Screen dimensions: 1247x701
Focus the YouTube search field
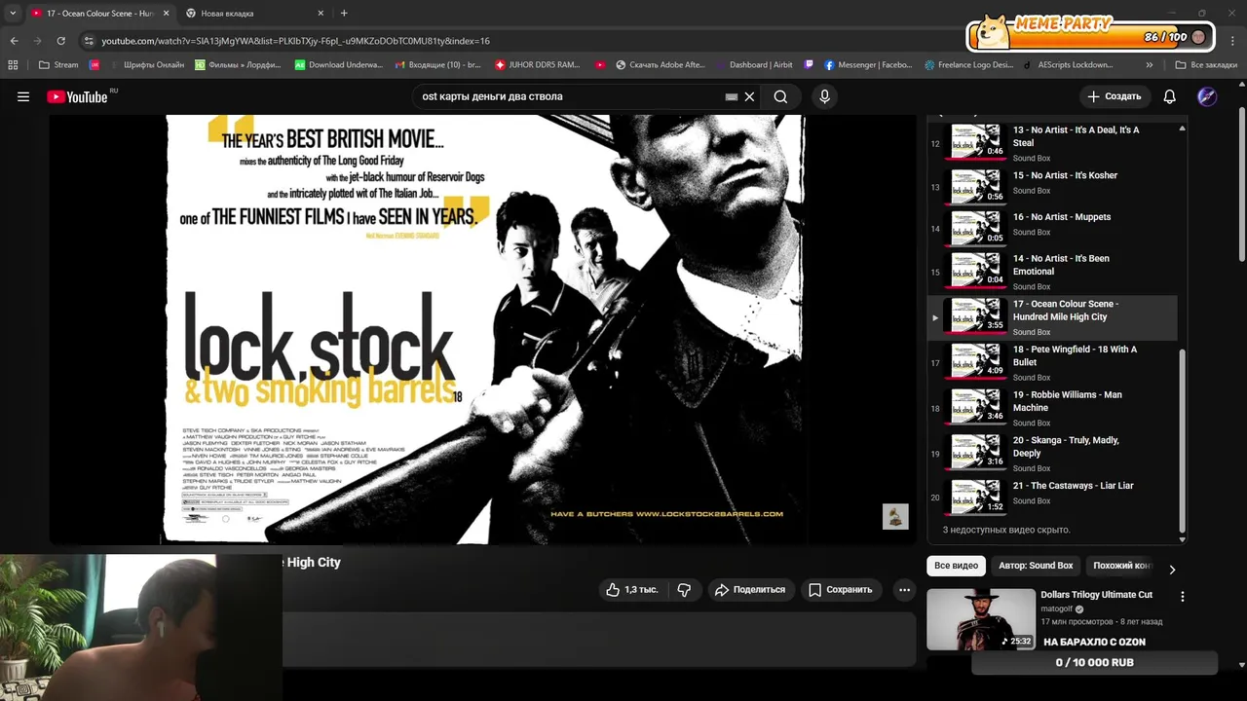(570, 96)
